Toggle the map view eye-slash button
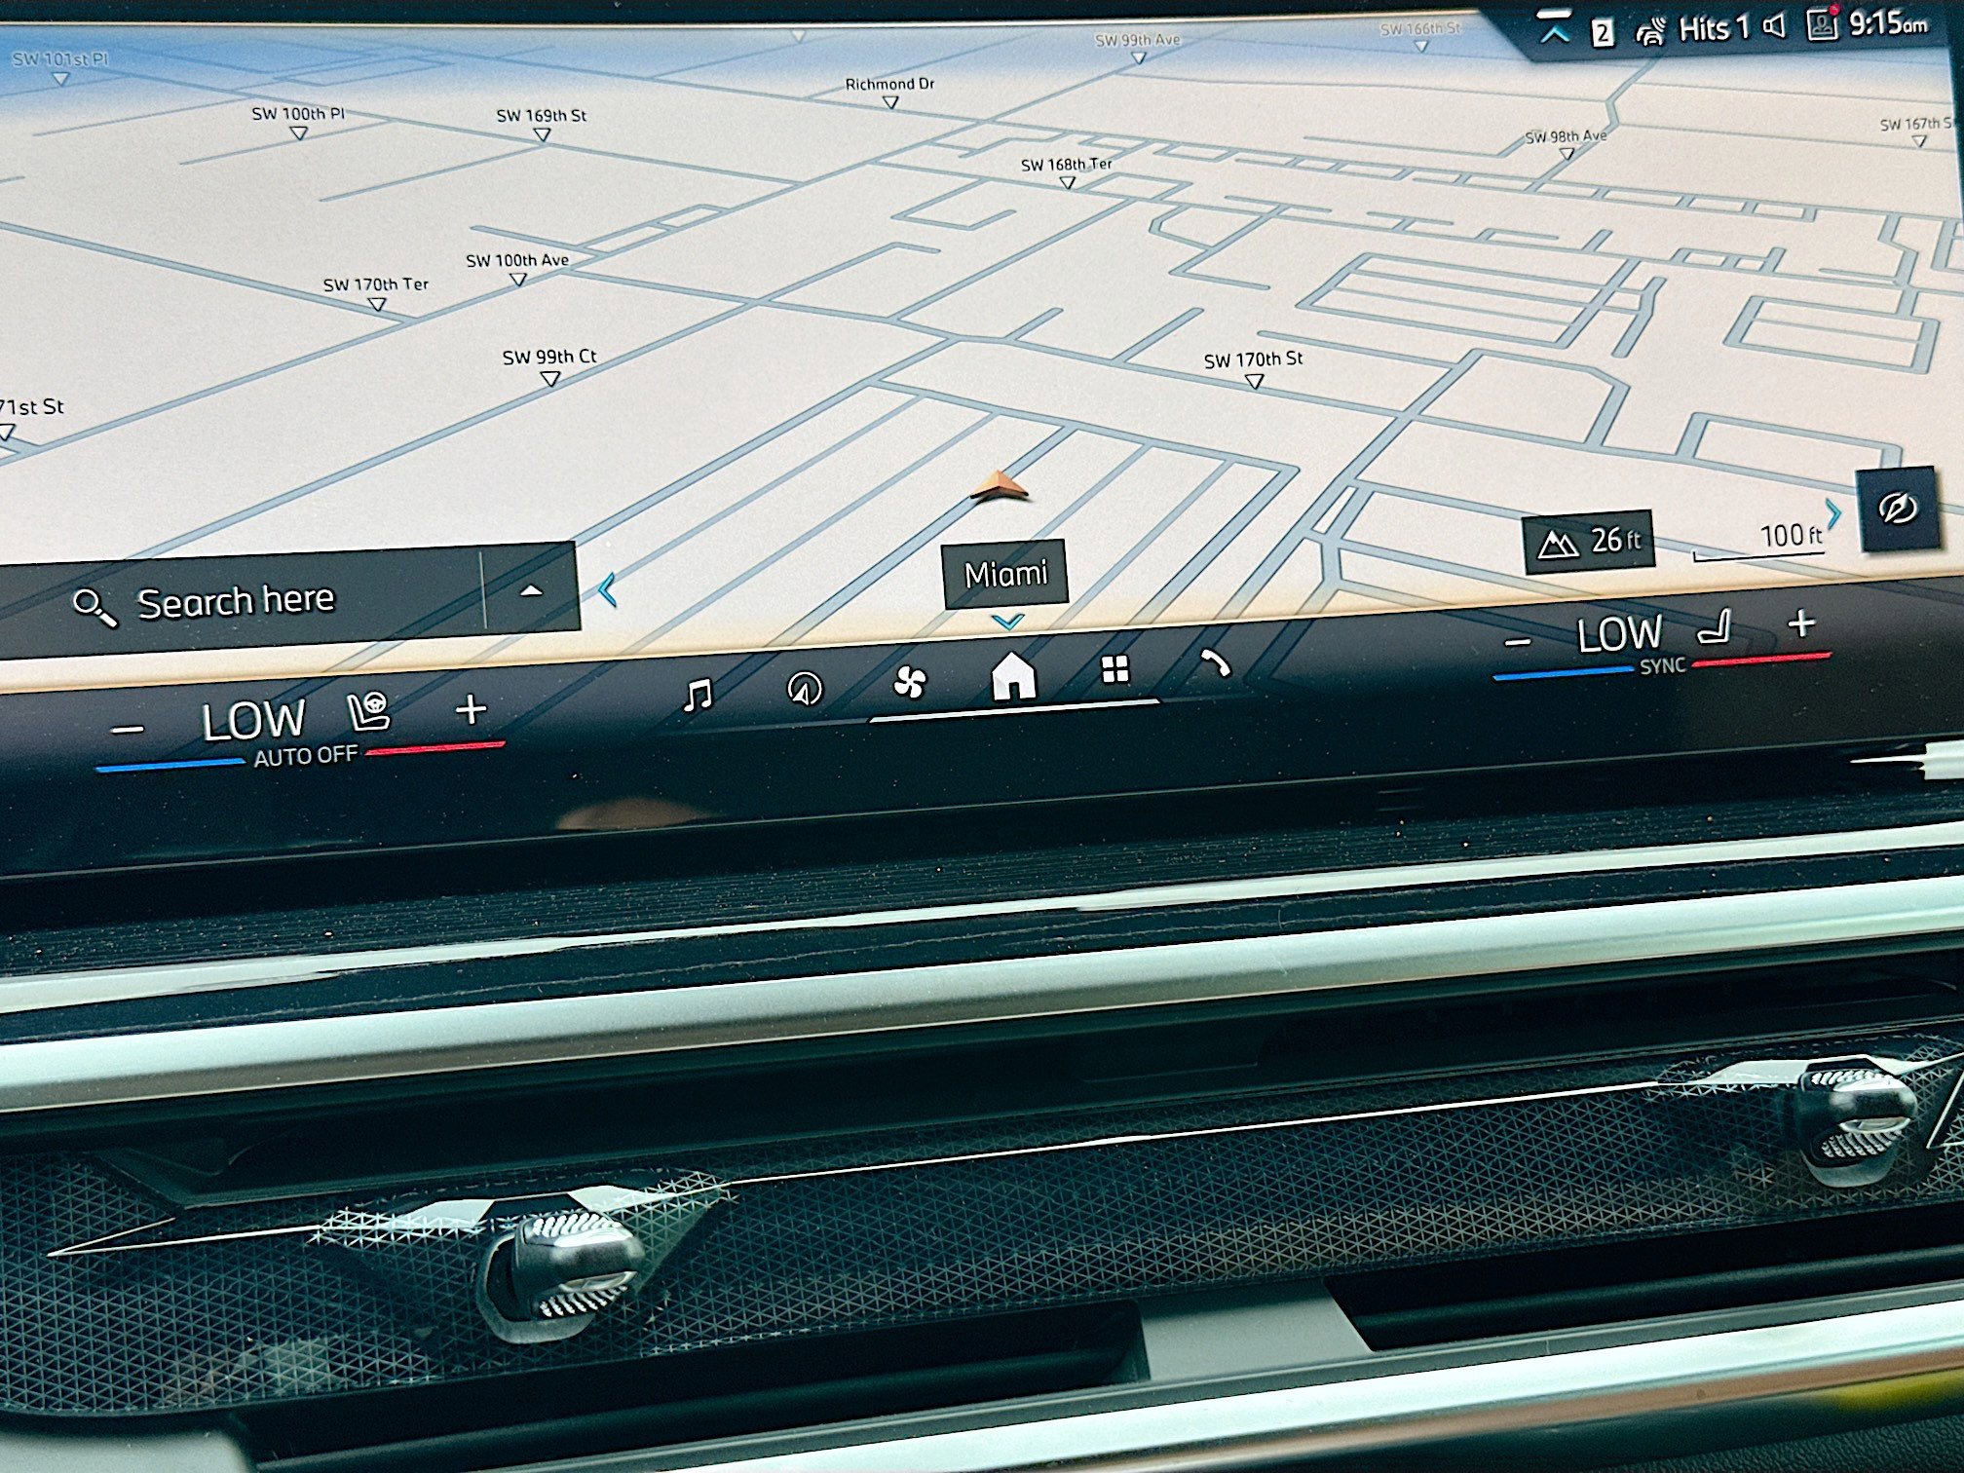This screenshot has width=1964, height=1473. click(x=1897, y=508)
